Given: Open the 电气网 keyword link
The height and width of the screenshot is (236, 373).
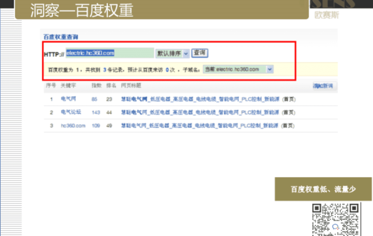Looking at the screenshot, I should pyautogui.click(x=68, y=99).
